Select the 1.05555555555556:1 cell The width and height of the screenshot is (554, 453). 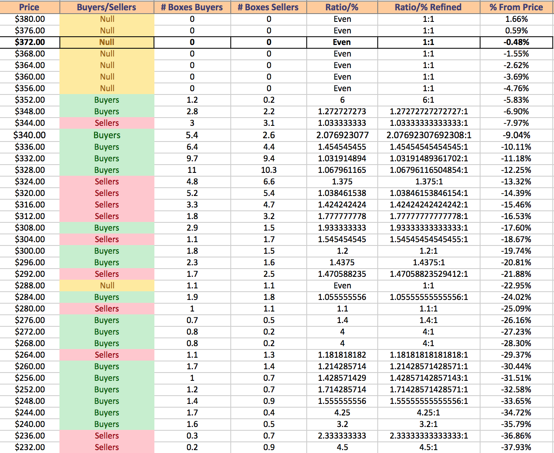coord(429,297)
